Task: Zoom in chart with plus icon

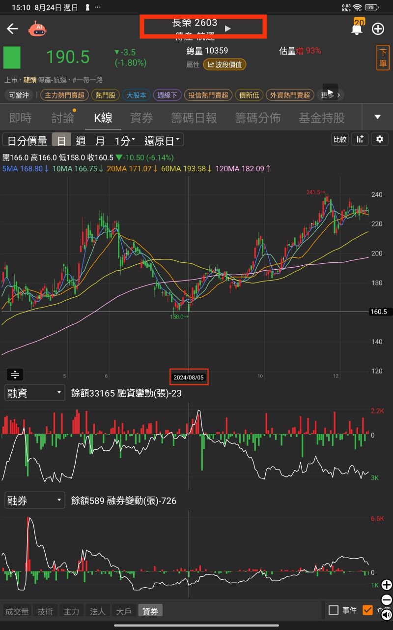Action: pos(387,585)
